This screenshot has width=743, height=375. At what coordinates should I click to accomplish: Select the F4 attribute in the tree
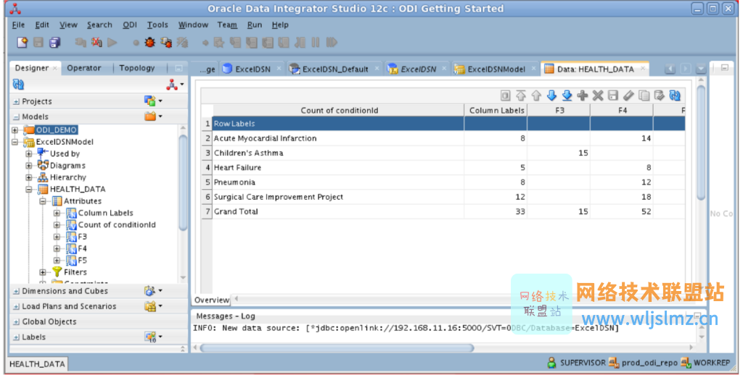point(83,248)
